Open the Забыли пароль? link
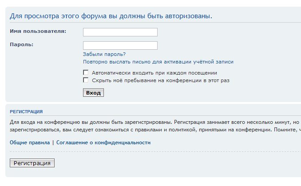 [x=104, y=54]
